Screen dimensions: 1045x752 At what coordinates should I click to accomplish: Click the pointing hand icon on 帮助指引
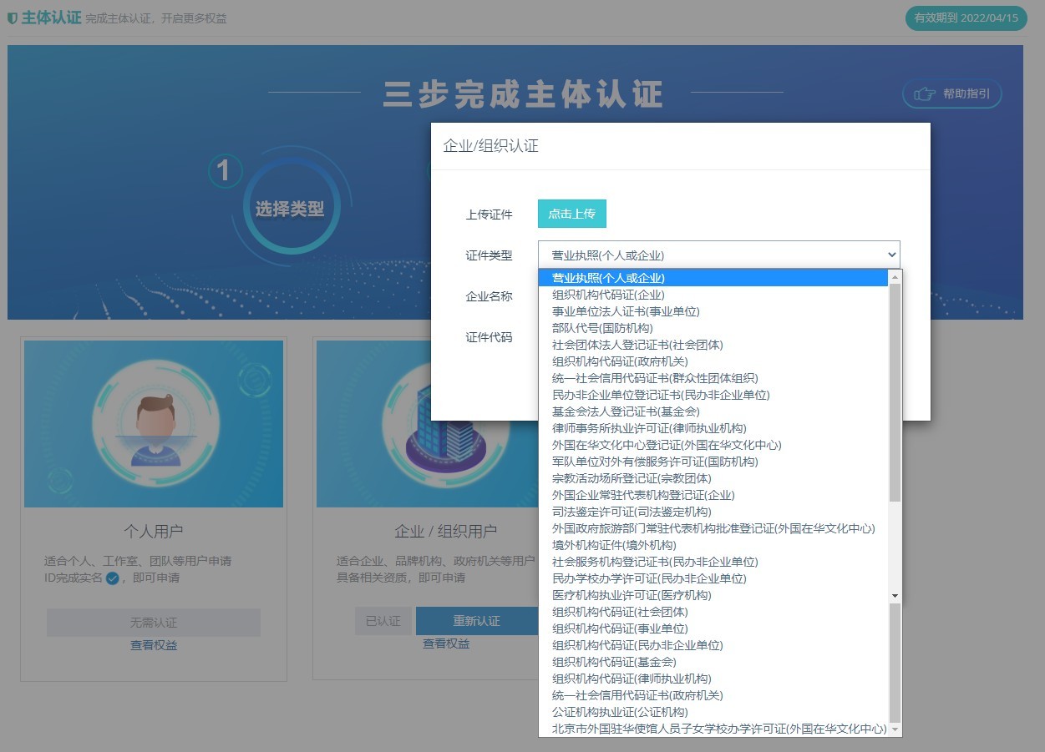coord(924,93)
